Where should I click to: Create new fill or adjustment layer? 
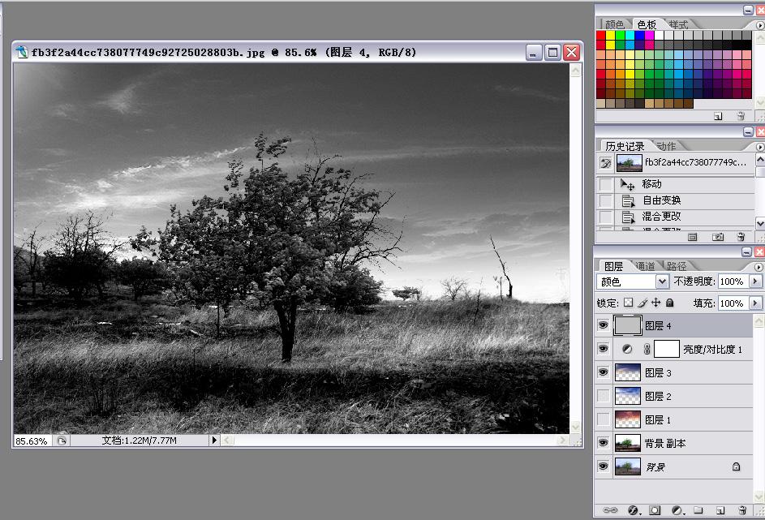click(x=677, y=510)
